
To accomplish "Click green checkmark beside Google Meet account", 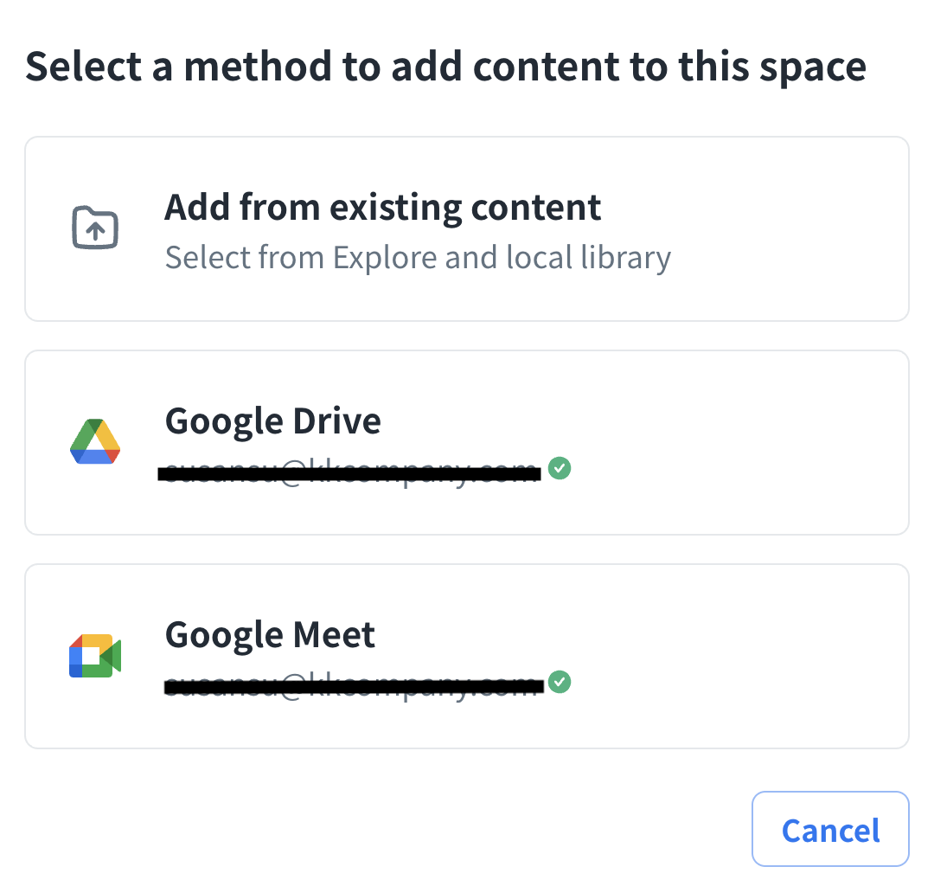I will point(560,683).
